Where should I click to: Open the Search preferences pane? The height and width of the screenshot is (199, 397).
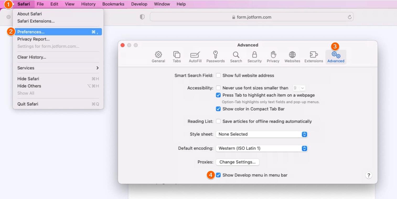click(236, 57)
